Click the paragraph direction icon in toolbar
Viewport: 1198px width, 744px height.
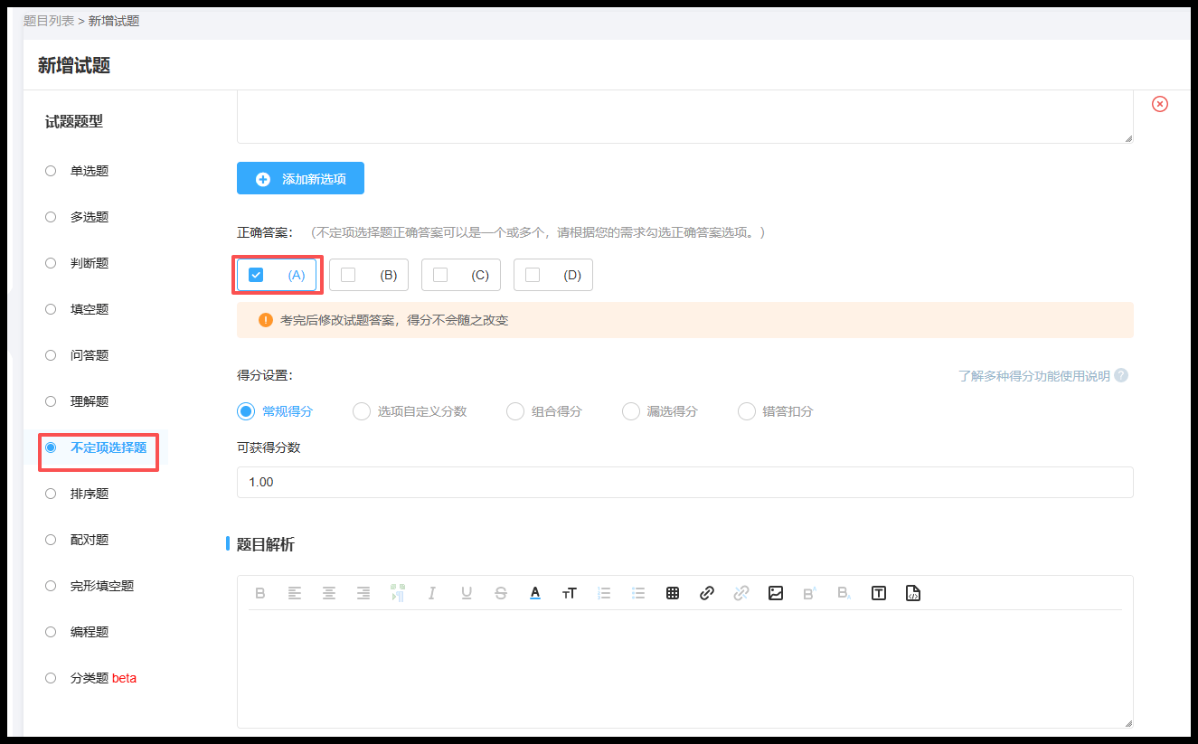(x=398, y=593)
